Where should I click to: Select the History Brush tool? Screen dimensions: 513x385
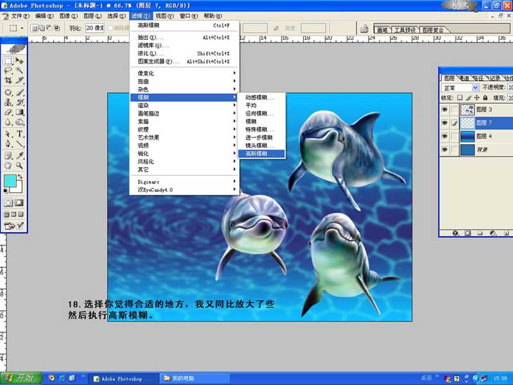20,103
